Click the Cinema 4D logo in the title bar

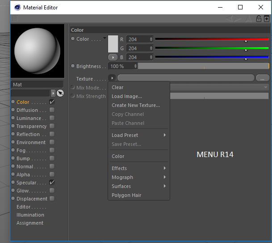pyautogui.click(x=17, y=7)
